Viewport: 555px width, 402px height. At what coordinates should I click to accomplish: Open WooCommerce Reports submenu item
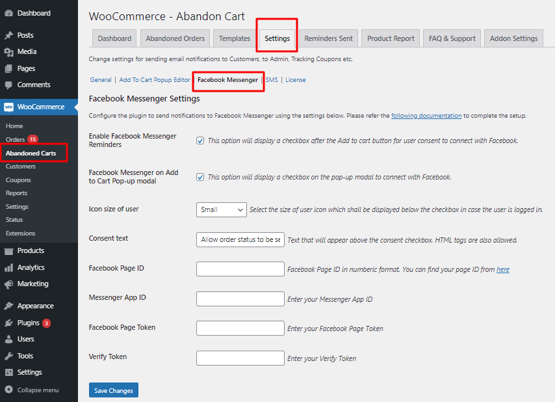coord(16,193)
